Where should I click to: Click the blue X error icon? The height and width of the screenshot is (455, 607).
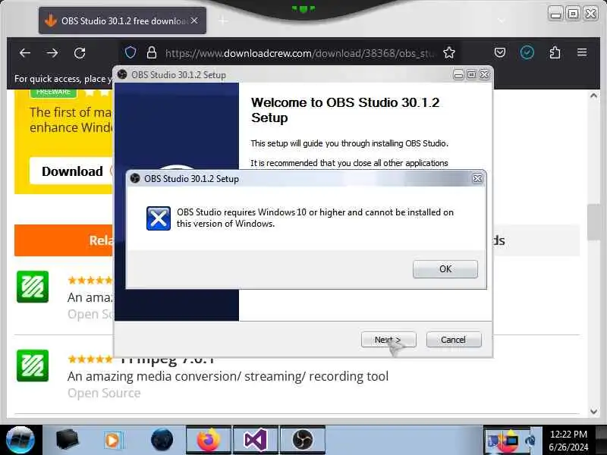tap(159, 218)
